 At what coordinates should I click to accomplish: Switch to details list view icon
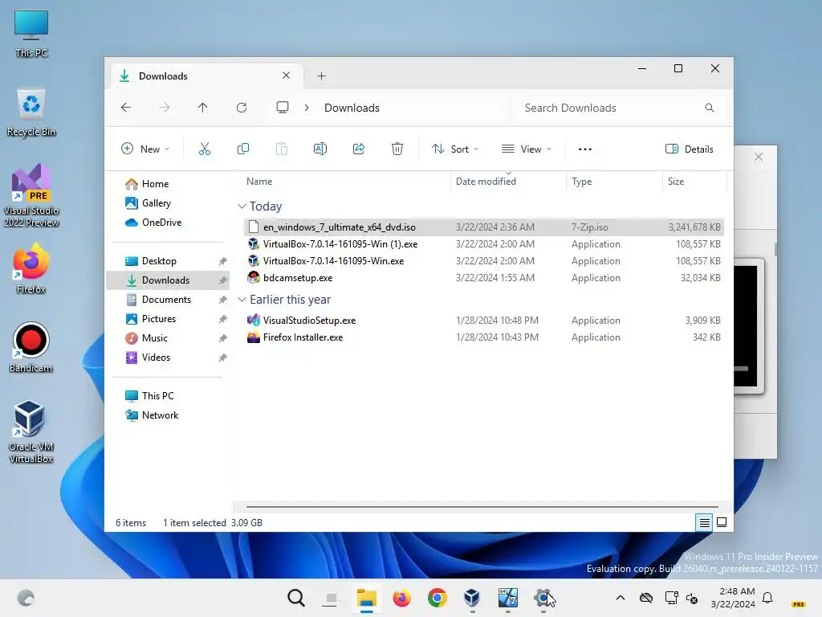coord(704,522)
